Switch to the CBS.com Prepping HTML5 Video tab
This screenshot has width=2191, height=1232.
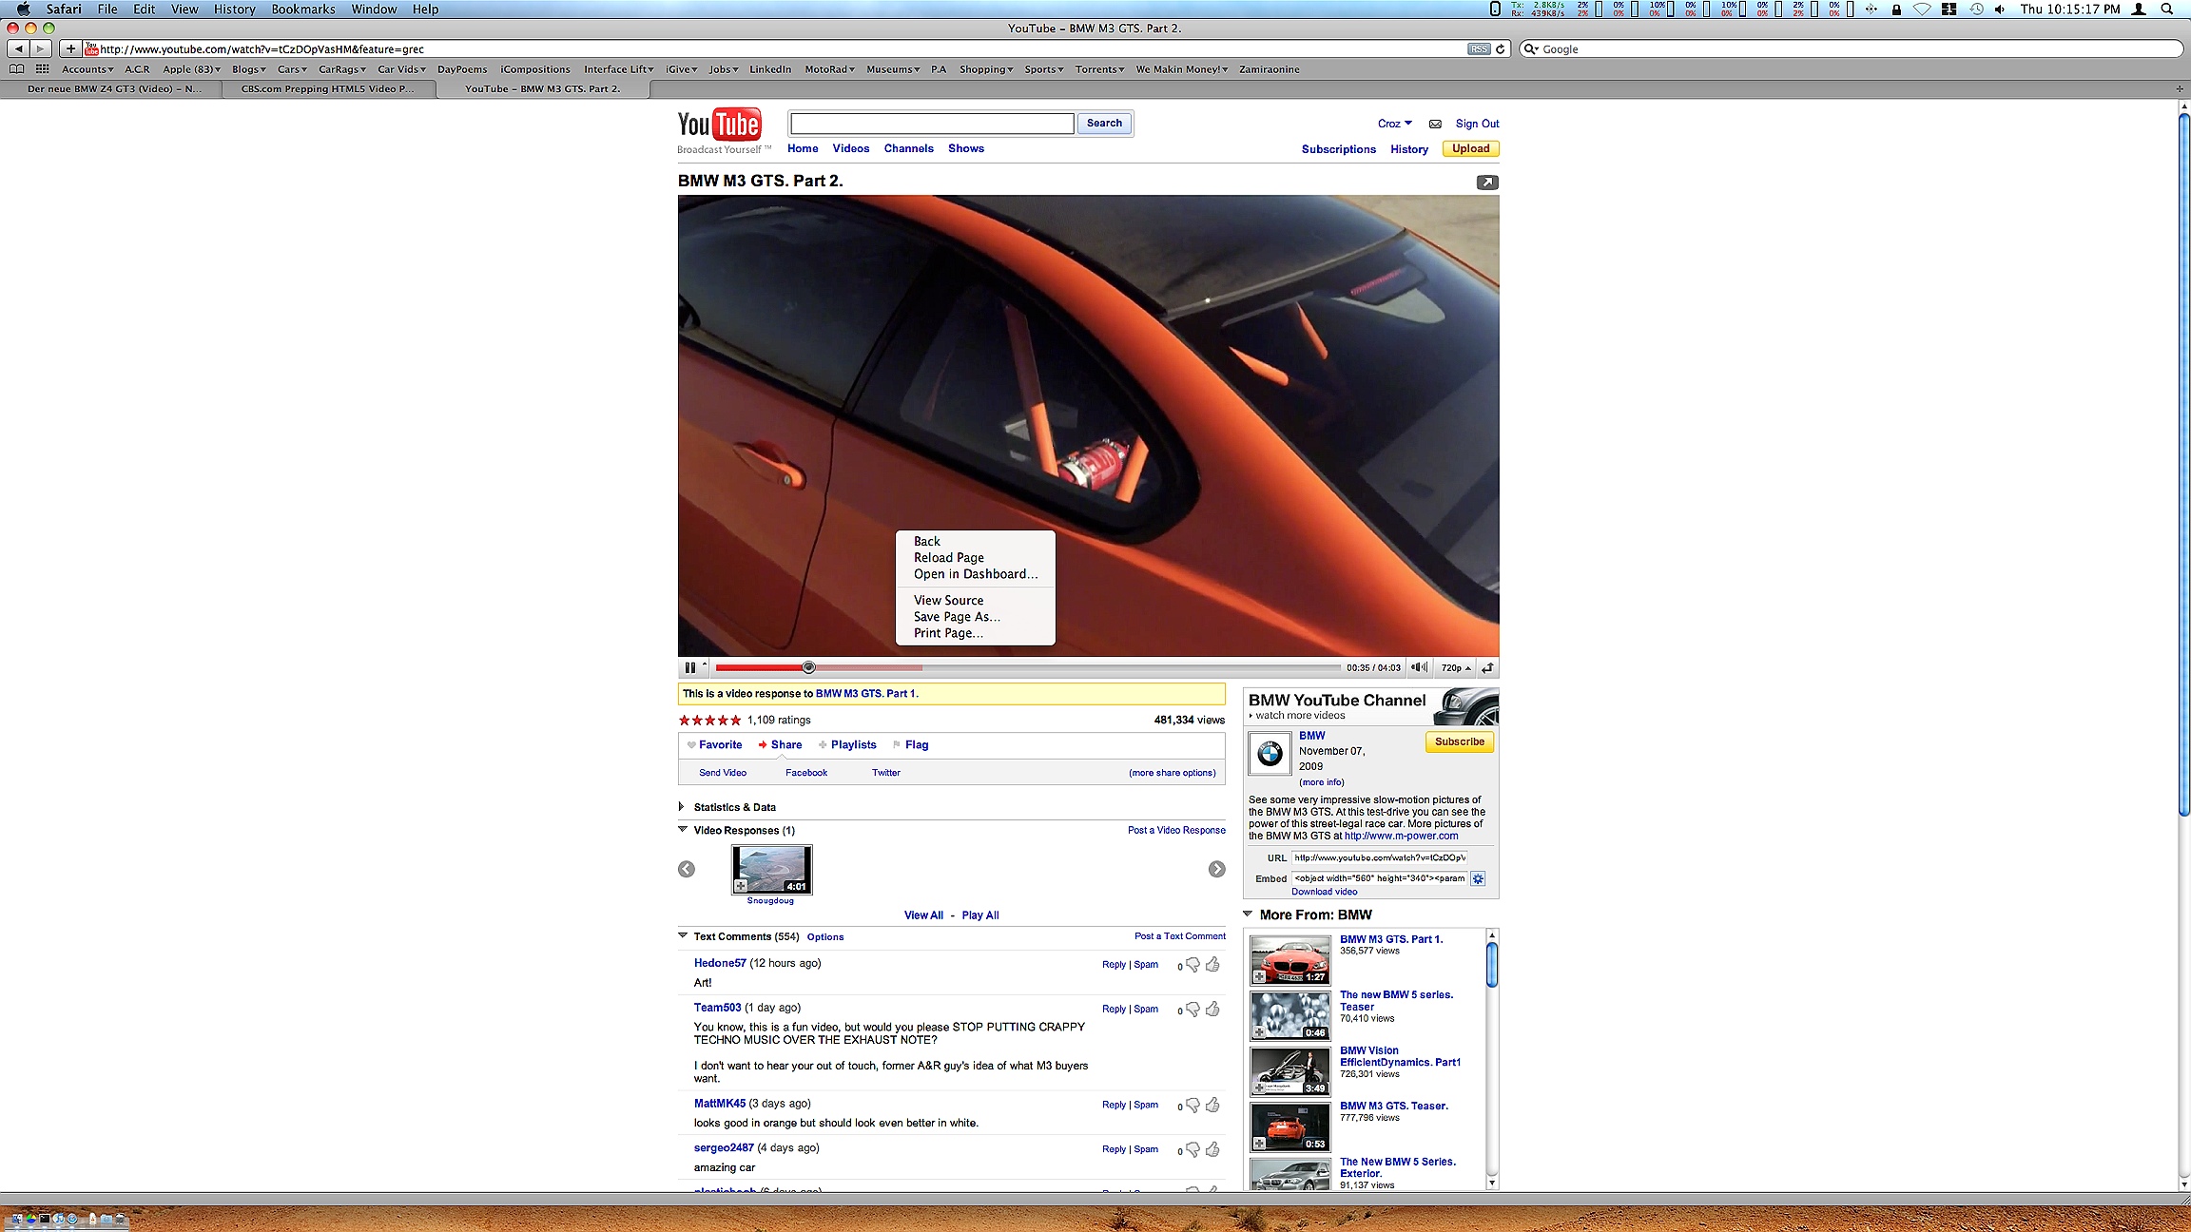[329, 89]
